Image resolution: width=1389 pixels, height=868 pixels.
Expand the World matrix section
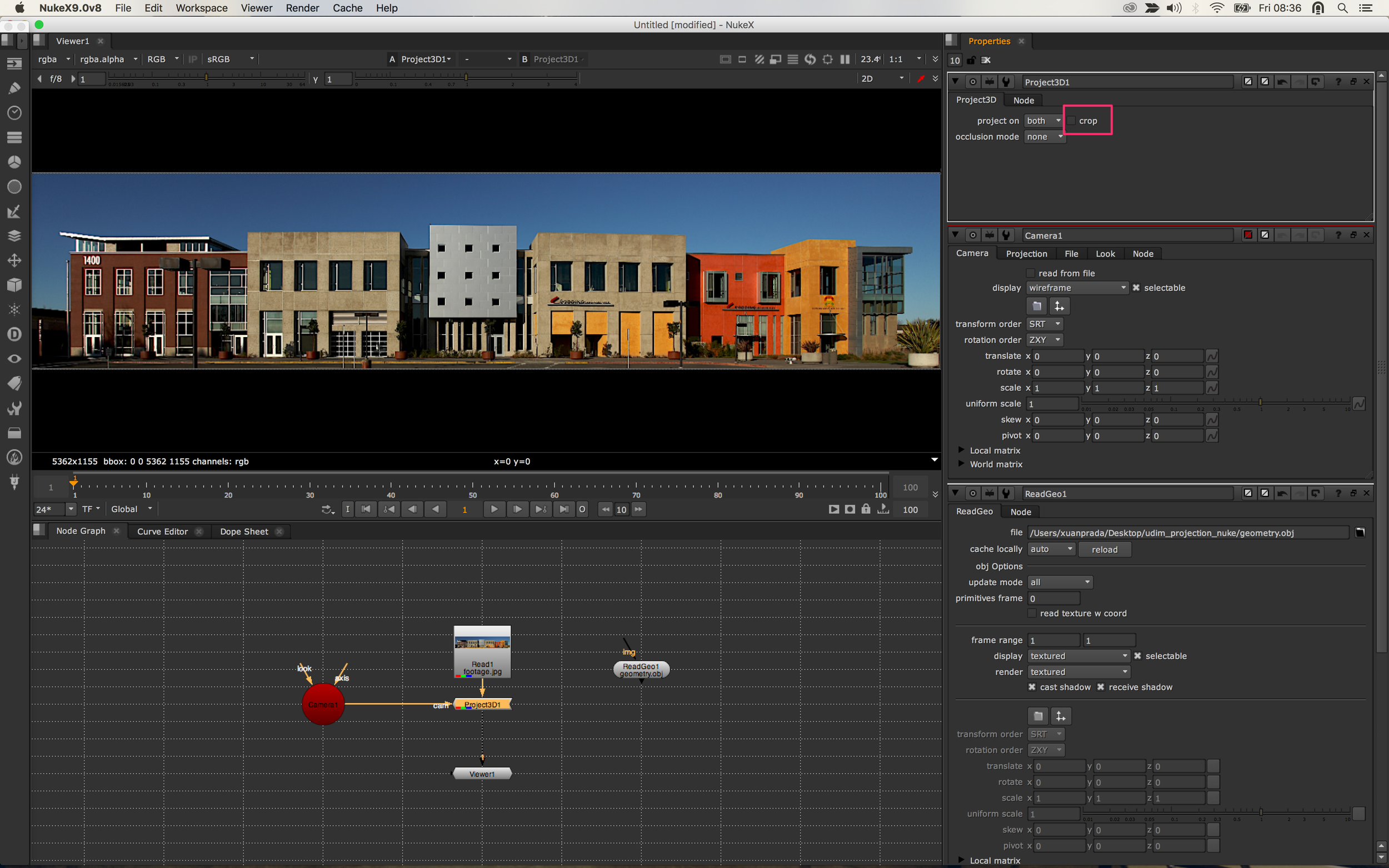pos(961,464)
